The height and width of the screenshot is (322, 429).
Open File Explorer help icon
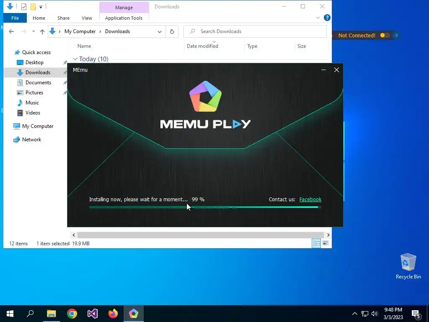tap(327, 18)
